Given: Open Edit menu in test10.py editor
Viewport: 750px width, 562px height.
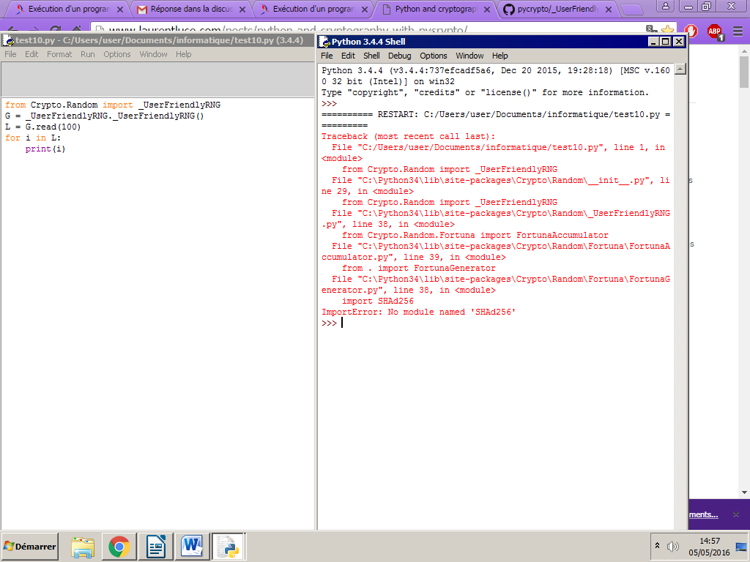Looking at the screenshot, I should [x=31, y=54].
